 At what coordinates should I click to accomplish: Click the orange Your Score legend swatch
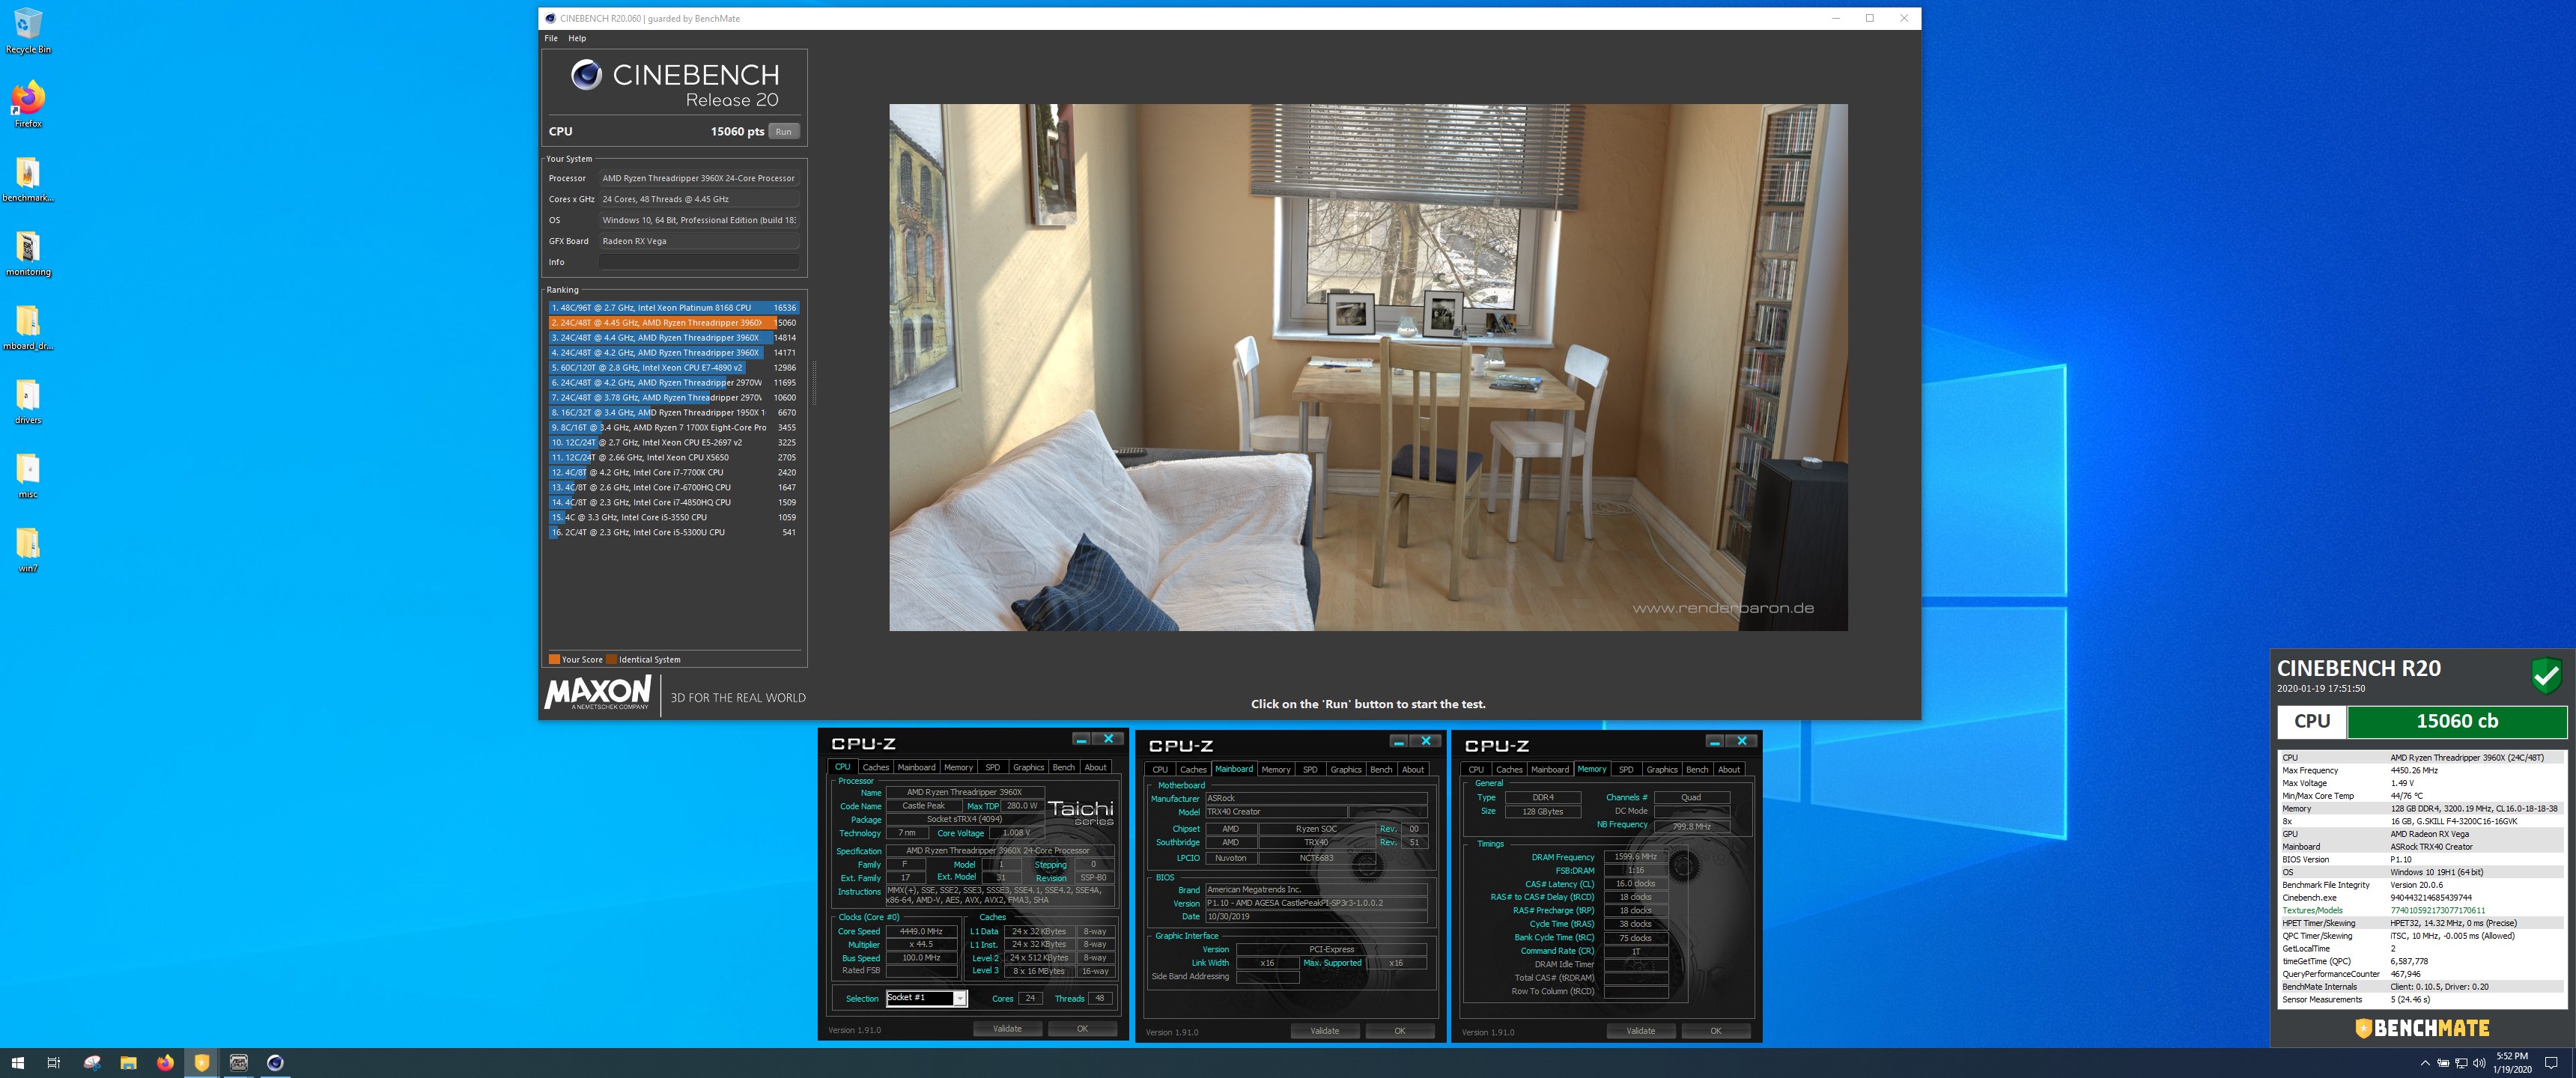(x=554, y=659)
